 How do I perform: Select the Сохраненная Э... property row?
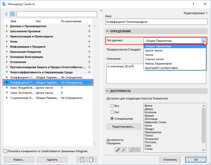point(48,98)
